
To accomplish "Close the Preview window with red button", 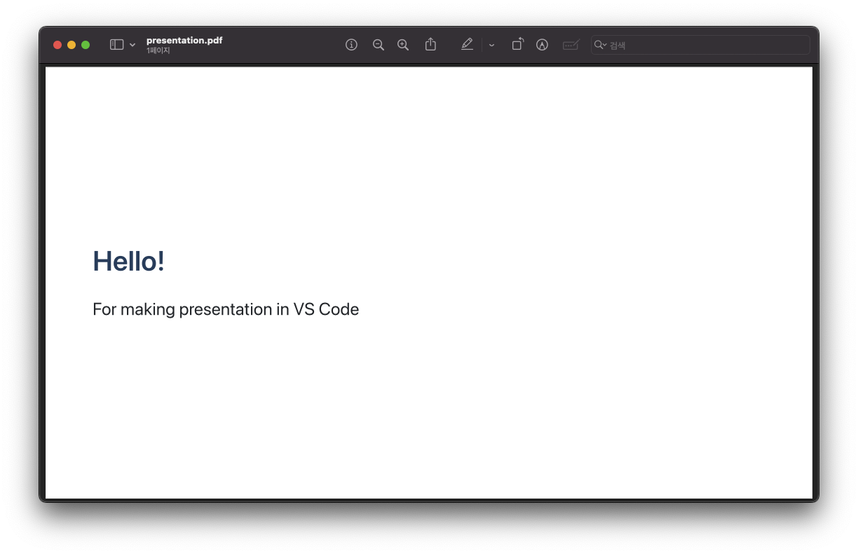I will click(x=57, y=45).
